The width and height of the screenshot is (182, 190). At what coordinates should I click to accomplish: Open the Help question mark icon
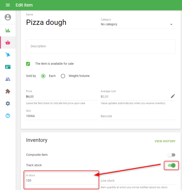[8, 116]
